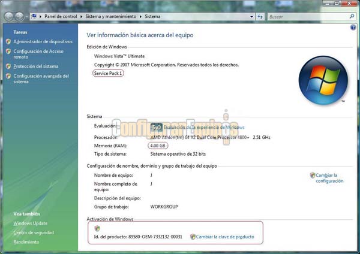
Task: Focus the Buscar search field
Action: click(308, 17)
